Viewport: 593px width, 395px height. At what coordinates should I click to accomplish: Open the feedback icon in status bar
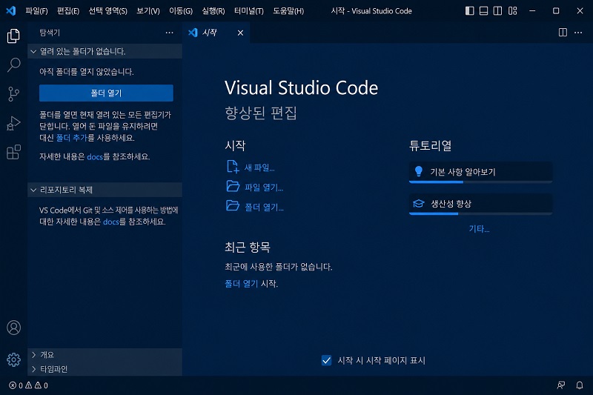click(561, 385)
